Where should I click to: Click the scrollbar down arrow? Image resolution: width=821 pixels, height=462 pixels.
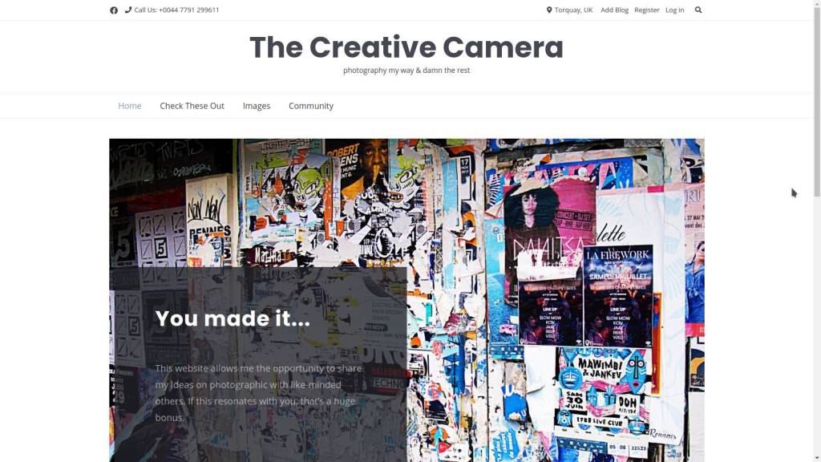tap(817, 458)
